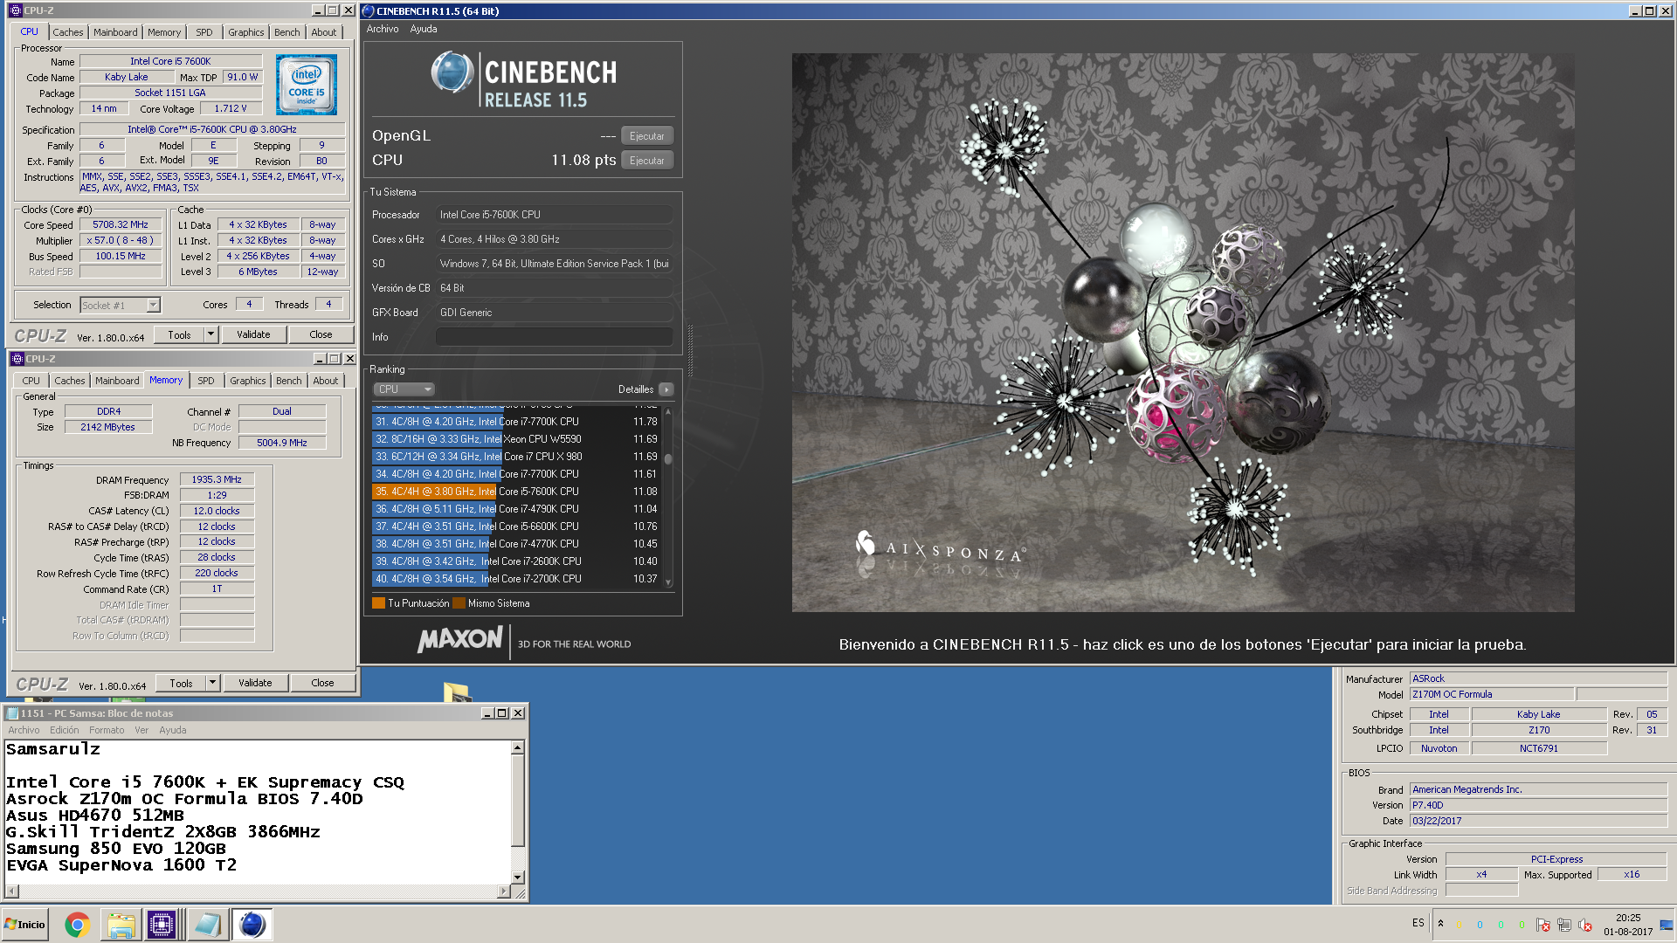Click the Cinebench title bar icon
The image size is (1677, 943).
click(369, 11)
